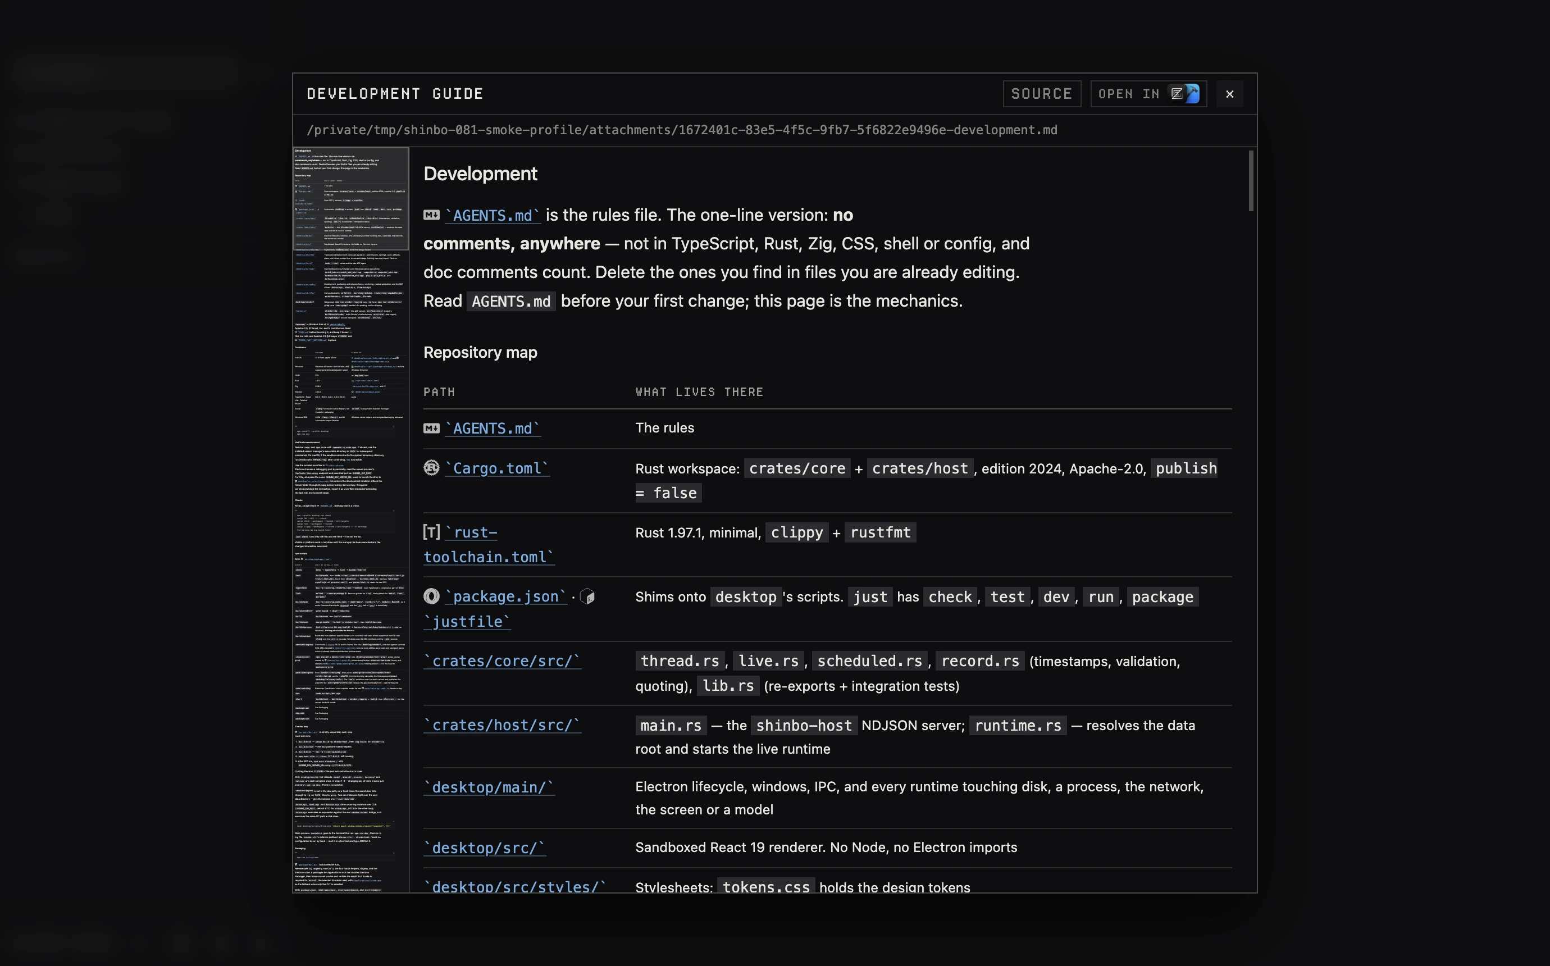Click the round icon beside package.json
Image resolution: width=1550 pixels, height=966 pixels.
point(431,596)
